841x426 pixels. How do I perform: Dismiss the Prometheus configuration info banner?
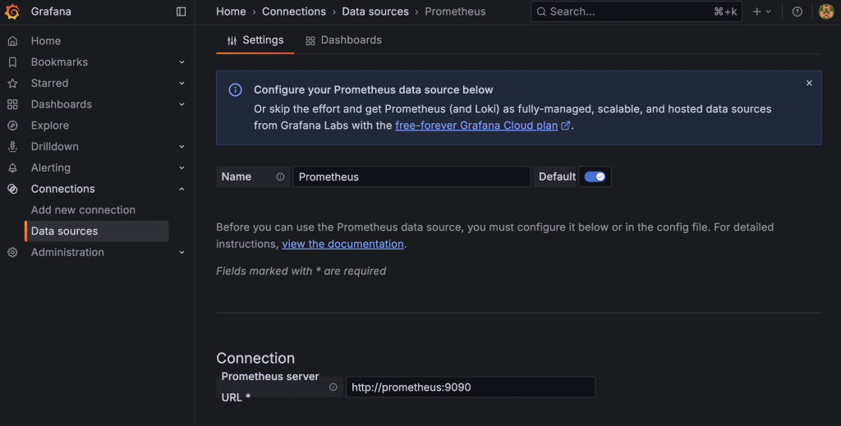[809, 83]
